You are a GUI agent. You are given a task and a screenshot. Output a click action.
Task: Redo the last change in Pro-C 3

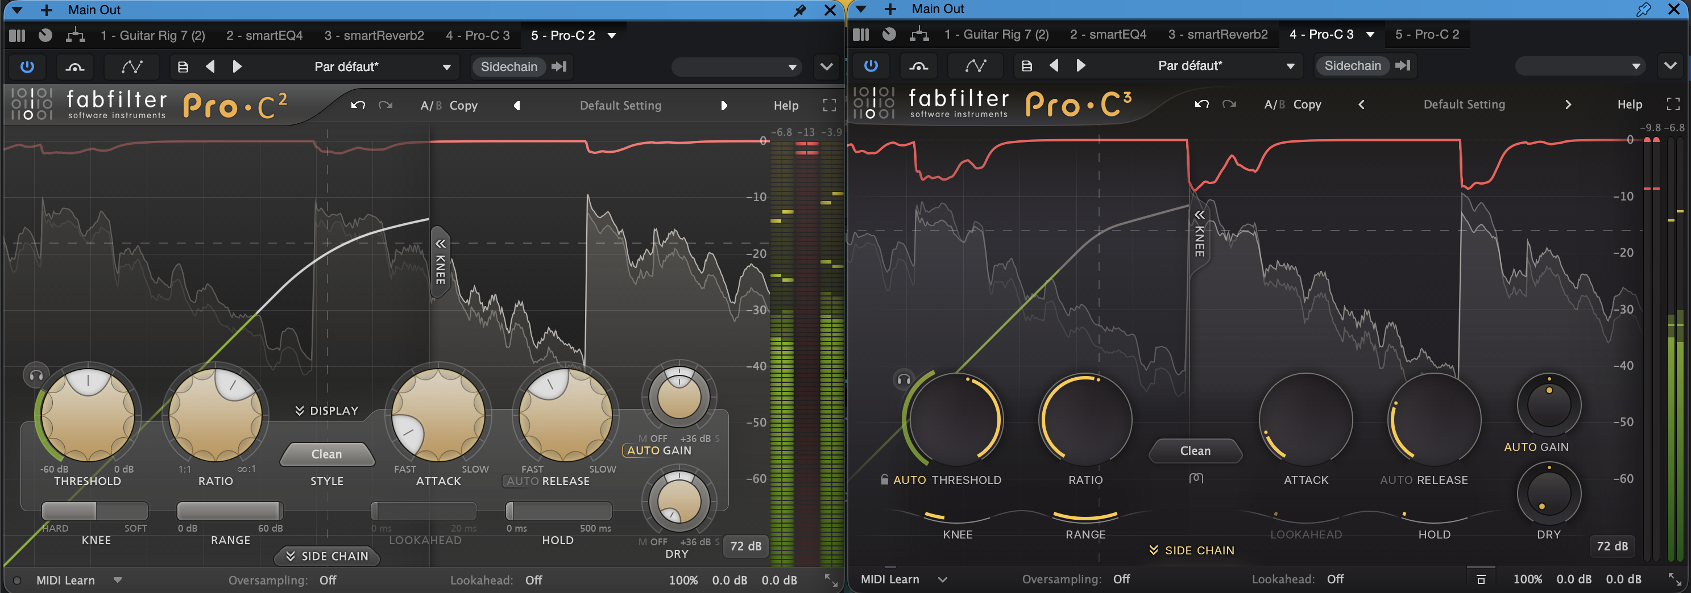click(1229, 105)
